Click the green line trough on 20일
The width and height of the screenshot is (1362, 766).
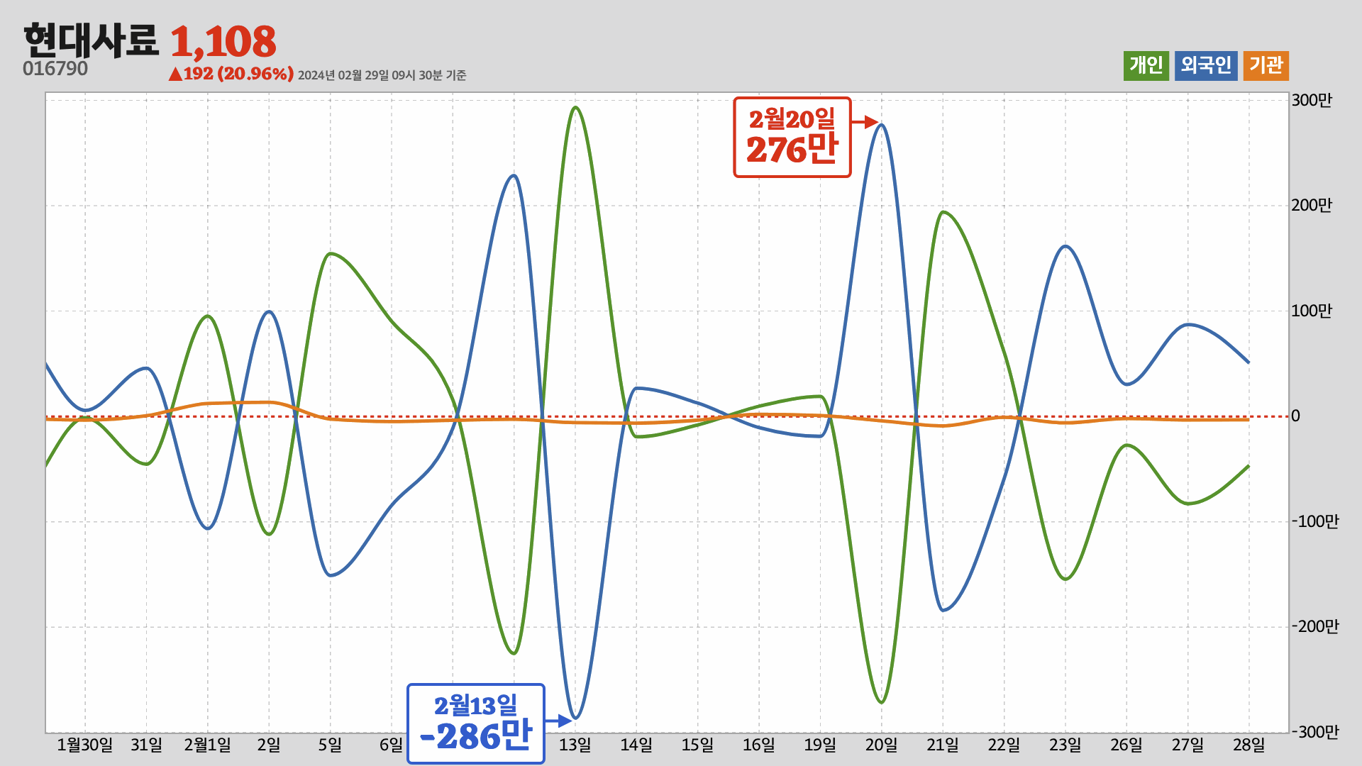(881, 701)
